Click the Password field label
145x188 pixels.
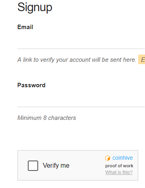click(31, 85)
